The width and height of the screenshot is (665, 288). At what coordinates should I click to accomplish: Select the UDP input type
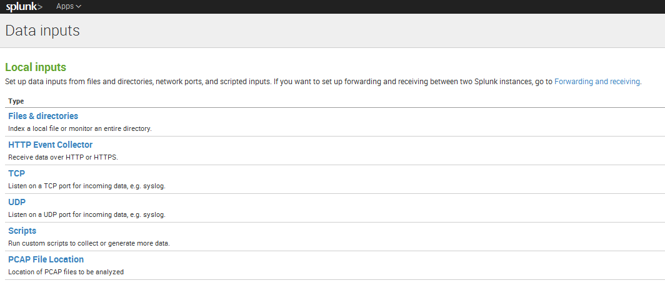click(x=17, y=202)
